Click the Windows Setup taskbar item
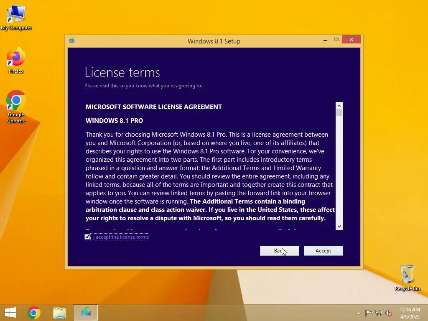Viewport: 428px width, 321px height. point(85,313)
